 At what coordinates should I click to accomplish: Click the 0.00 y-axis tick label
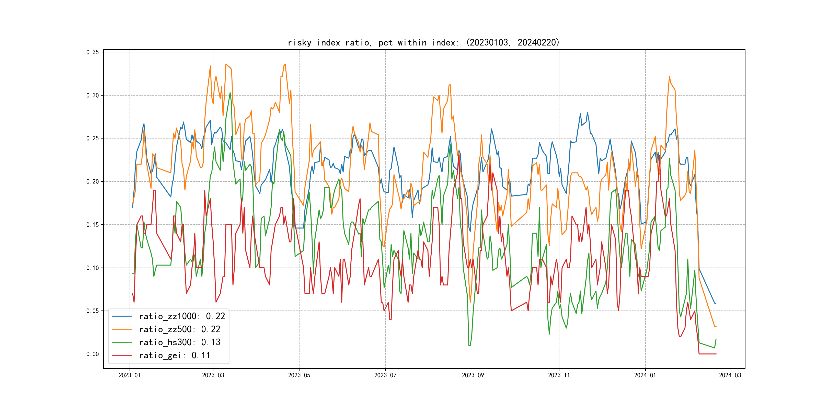[x=93, y=354]
